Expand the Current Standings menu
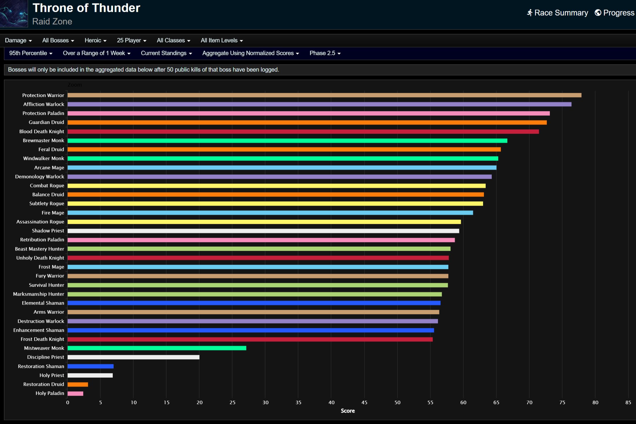Screen dimensions: 636x424 coord(166,53)
